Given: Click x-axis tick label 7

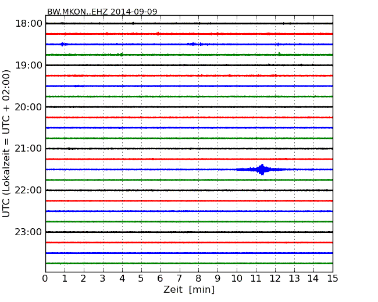Looking at the screenshot, I should [179, 278].
